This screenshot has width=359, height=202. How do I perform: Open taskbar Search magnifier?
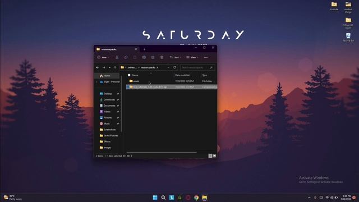click(x=163, y=198)
